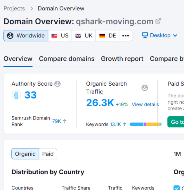The width and height of the screenshot is (184, 190).
Task: Click the Traffic Share column header
Action: tap(76, 188)
